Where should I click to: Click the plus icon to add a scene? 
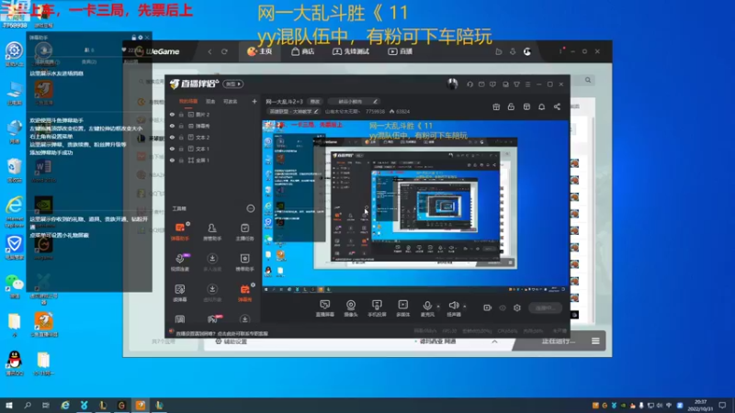[254, 101]
